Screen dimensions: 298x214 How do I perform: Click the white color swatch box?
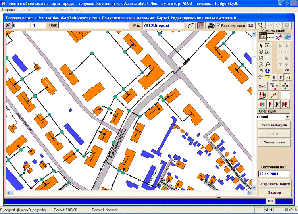click(285, 95)
